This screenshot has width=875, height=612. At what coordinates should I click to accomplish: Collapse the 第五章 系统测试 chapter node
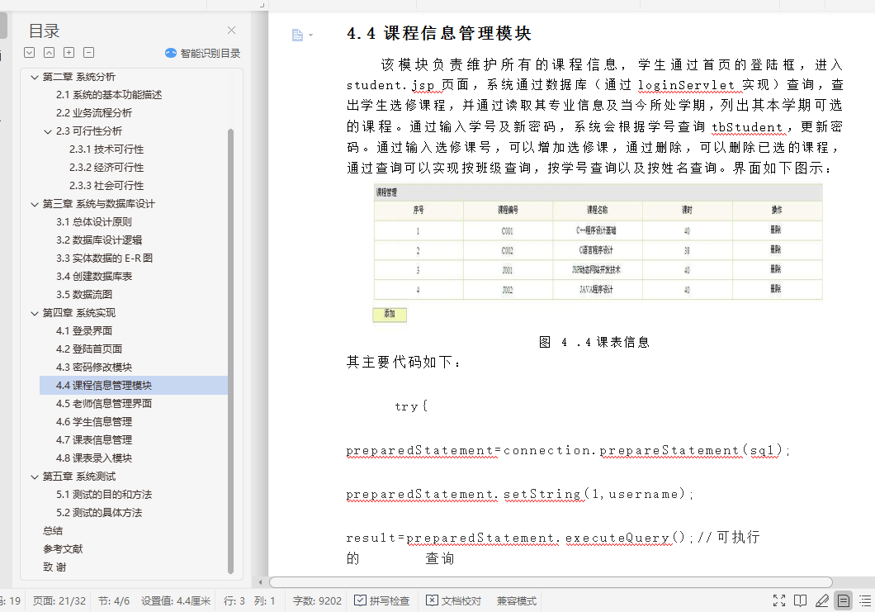click(35, 477)
